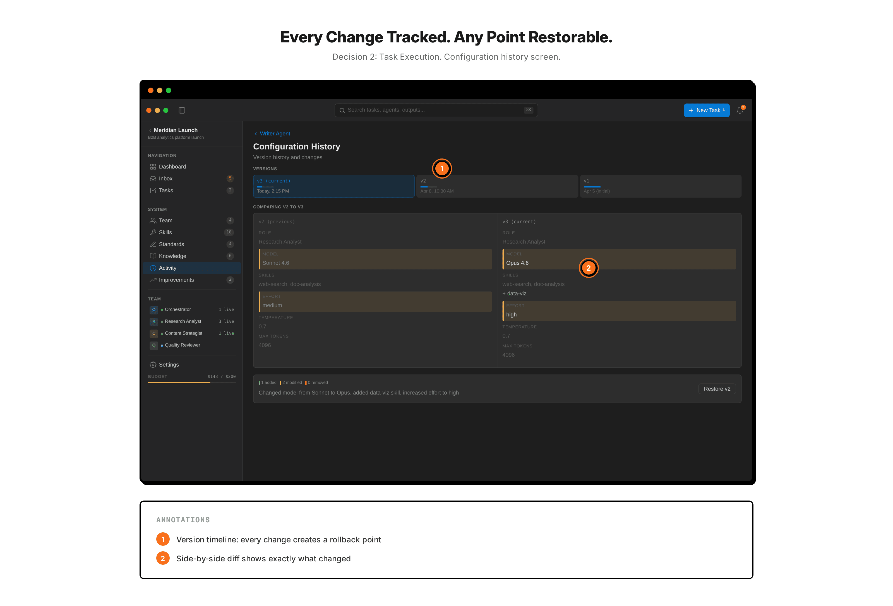Image resolution: width=893 pixels, height=606 pixels.
Task: Open Orchestrator team member
Action: 192,310
